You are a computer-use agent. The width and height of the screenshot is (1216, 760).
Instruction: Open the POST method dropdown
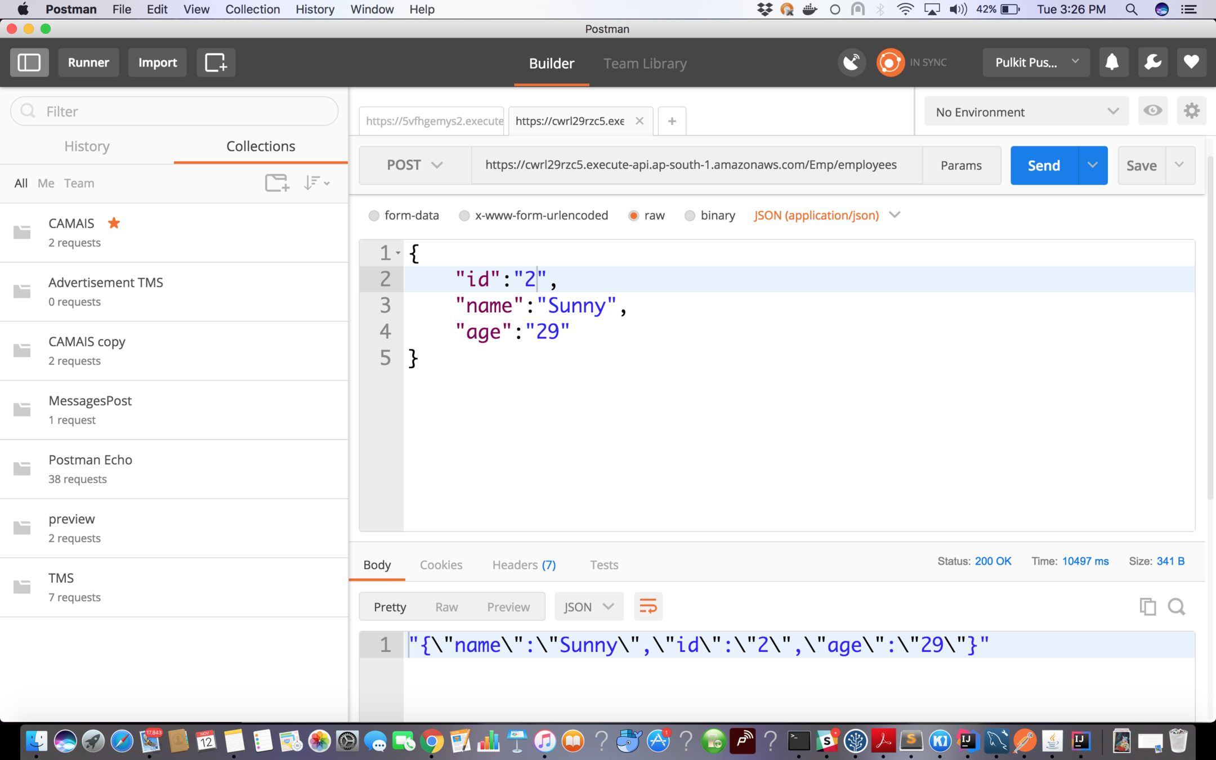pyautogui.click(x=415, y=165)
